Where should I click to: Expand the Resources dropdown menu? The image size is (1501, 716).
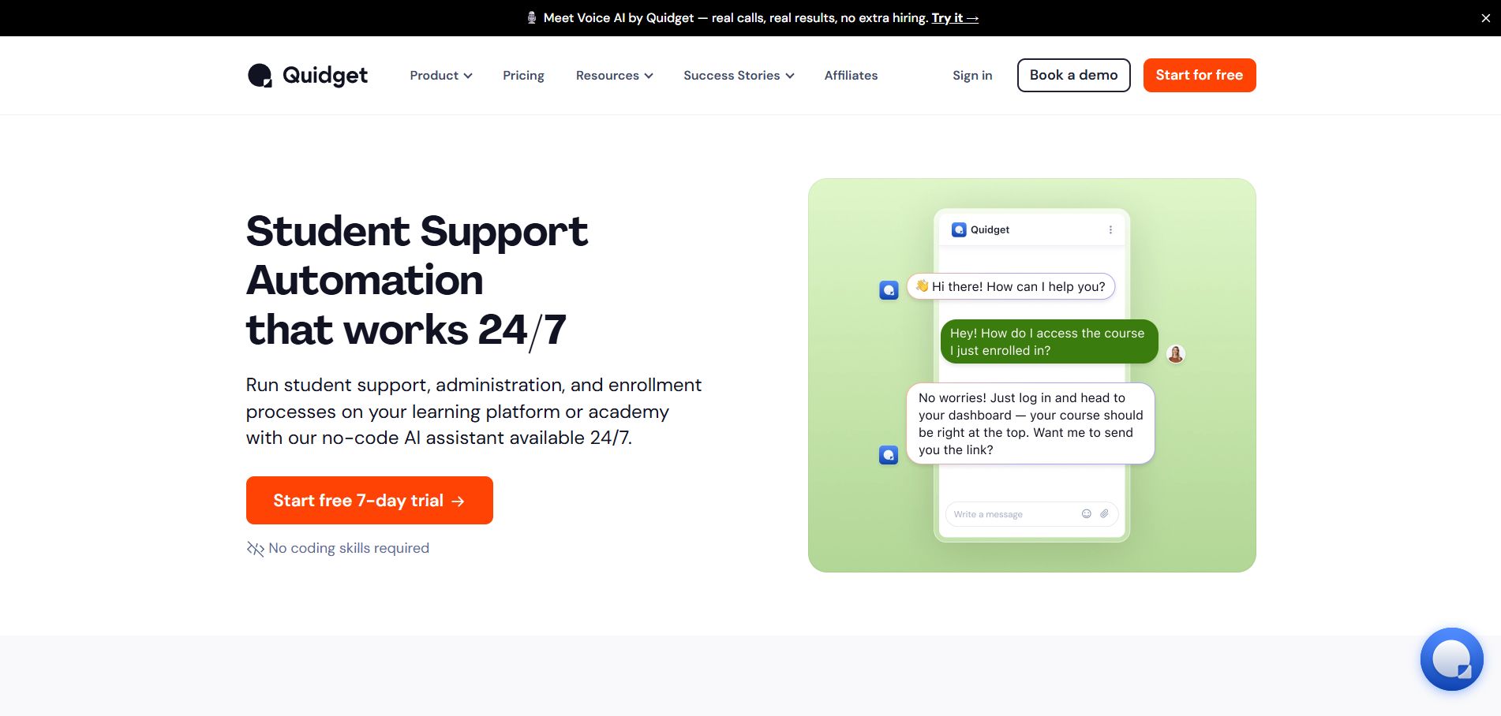tap(614, 76)
